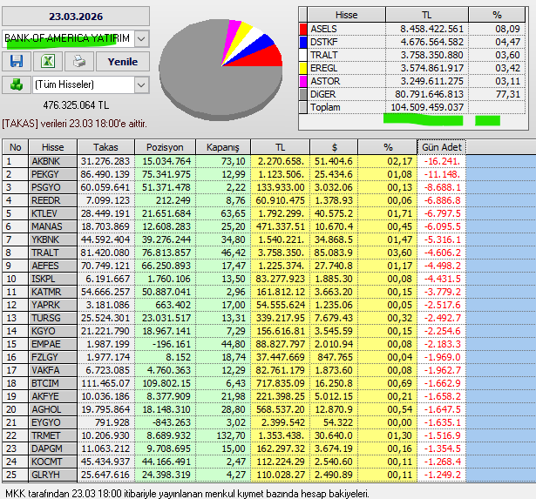The image size is (536, 499).
Task: Click the pie chart graphic
Action: 221,70
